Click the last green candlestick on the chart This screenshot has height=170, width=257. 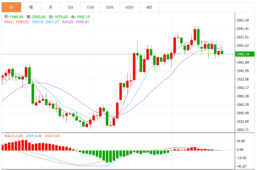pyautogui.click(x=222, y=52)
